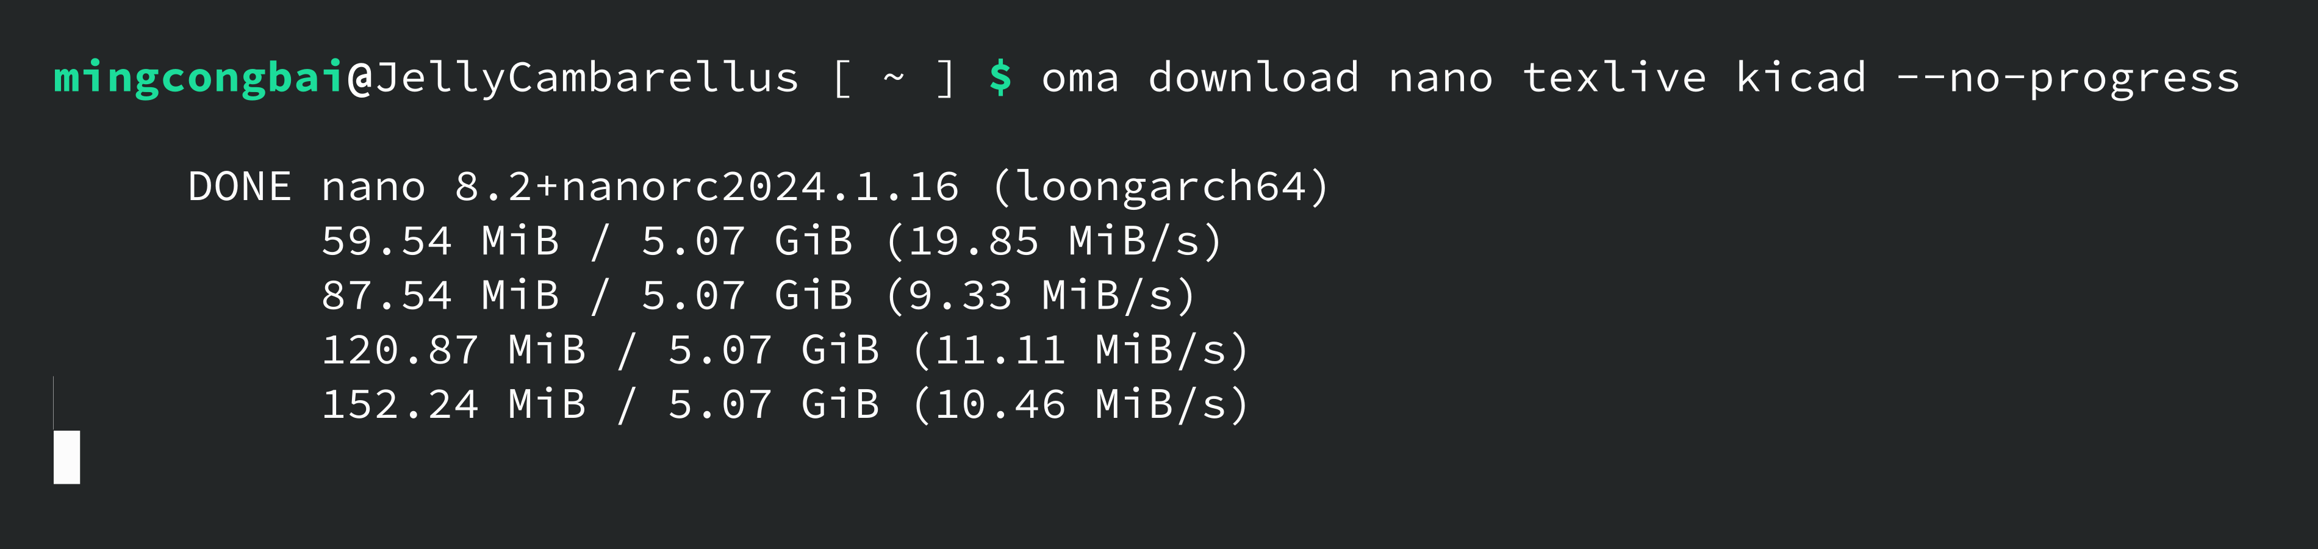Click the 120.87 MiB progress value
Screen dimensions: 2318x549
click(453, 350)
